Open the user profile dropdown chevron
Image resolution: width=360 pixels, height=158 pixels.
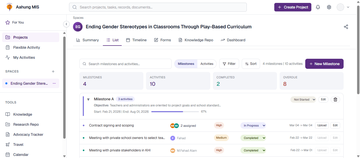coord(348,7)
